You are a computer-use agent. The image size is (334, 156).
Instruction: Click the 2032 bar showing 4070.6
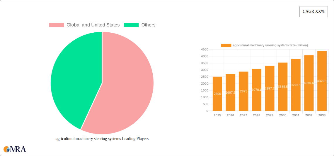(x=309, y=83)
